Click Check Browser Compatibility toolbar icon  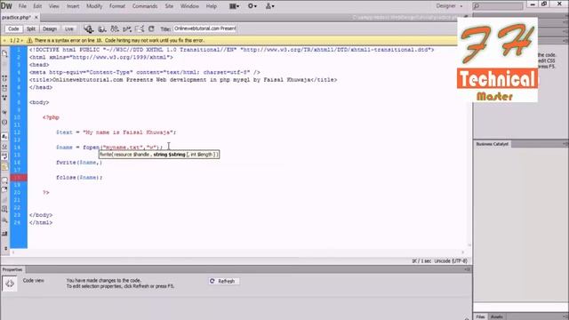140,28
